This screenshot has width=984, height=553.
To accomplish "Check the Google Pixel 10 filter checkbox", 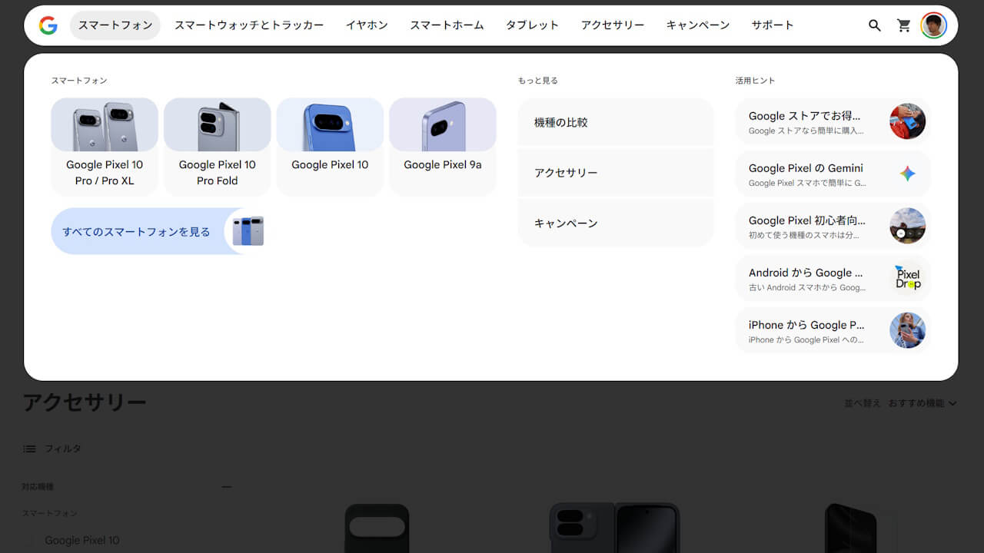I will click(x=31, y=541).
